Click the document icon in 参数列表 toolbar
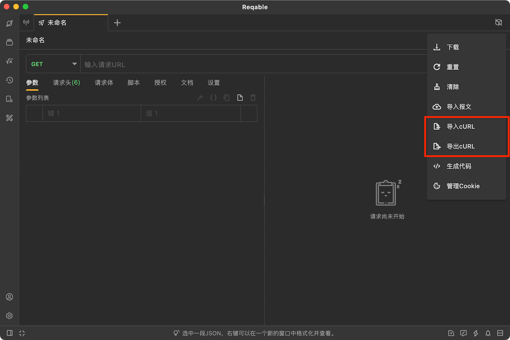The image size is (510, 340). [x=240, y=98]
